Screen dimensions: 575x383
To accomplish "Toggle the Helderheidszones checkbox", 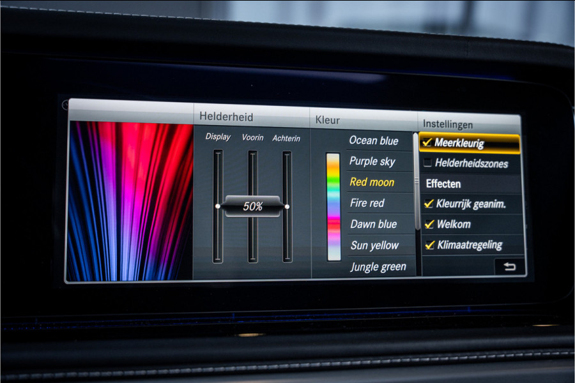I will [427, 163].
